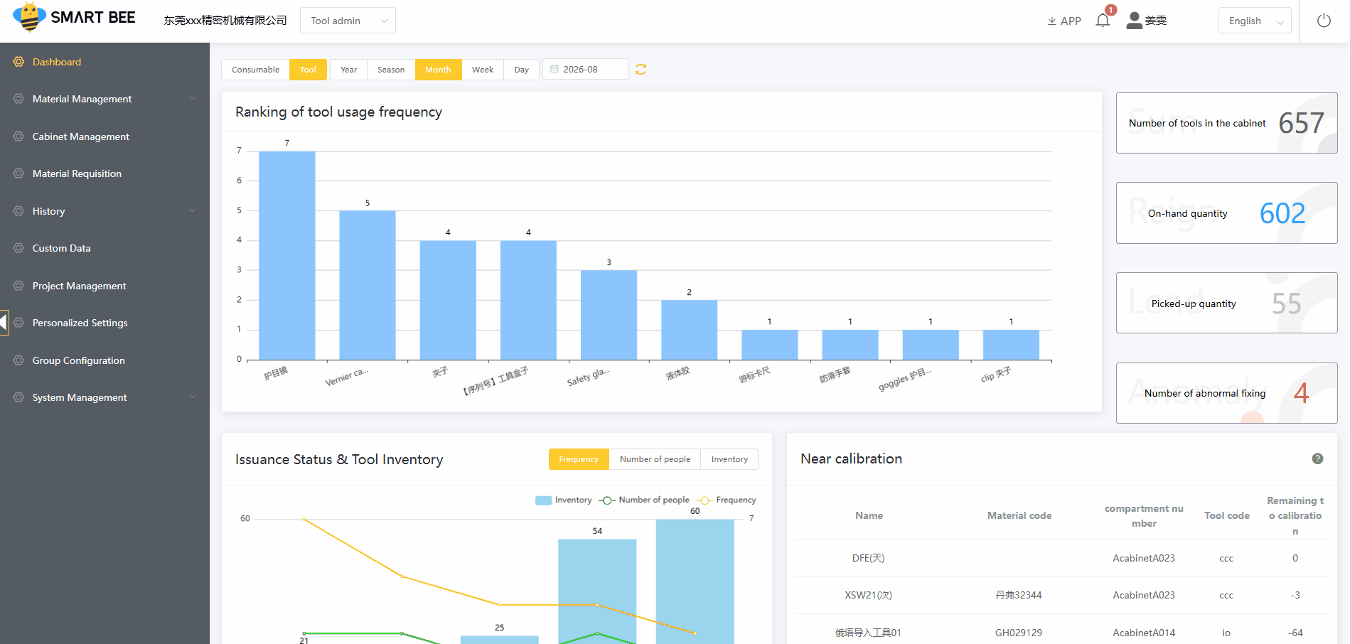Viewport: 1350px width, 644px height.
Task: Click the Smart Bee logo
Action: pyautogui.click(x=74, y=18)
